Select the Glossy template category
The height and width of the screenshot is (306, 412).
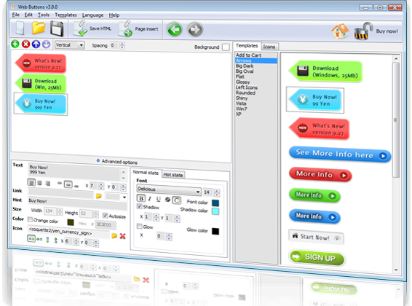(242, 82)
